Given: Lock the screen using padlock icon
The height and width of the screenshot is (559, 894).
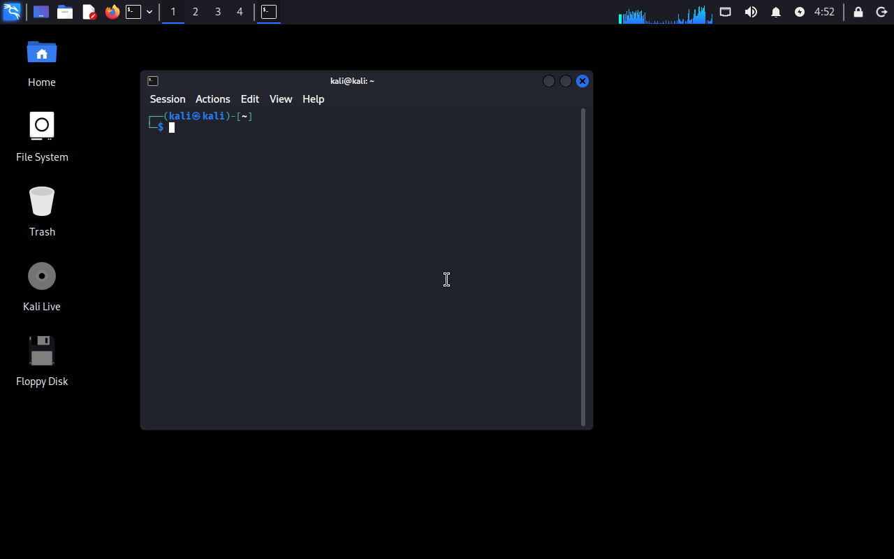Looking at the screenshot, I should (x=858, y=12).
